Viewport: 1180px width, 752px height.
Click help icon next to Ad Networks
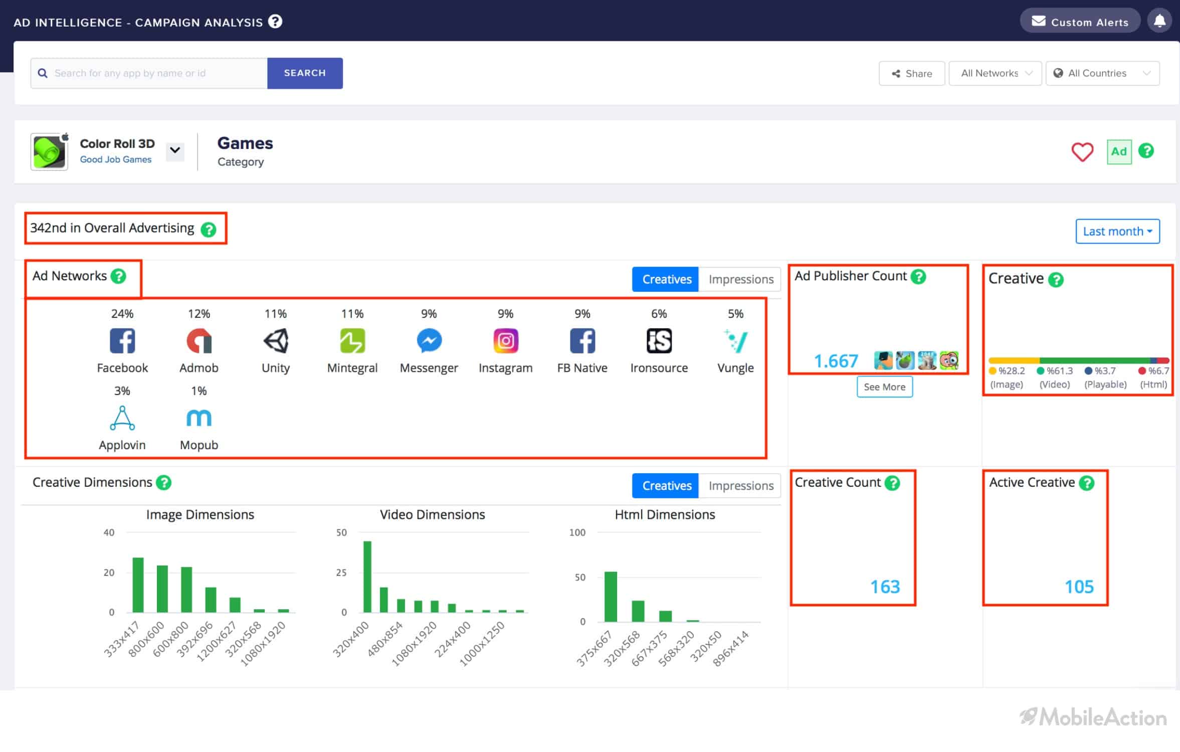pyautogui.click(x=118, y=276)
